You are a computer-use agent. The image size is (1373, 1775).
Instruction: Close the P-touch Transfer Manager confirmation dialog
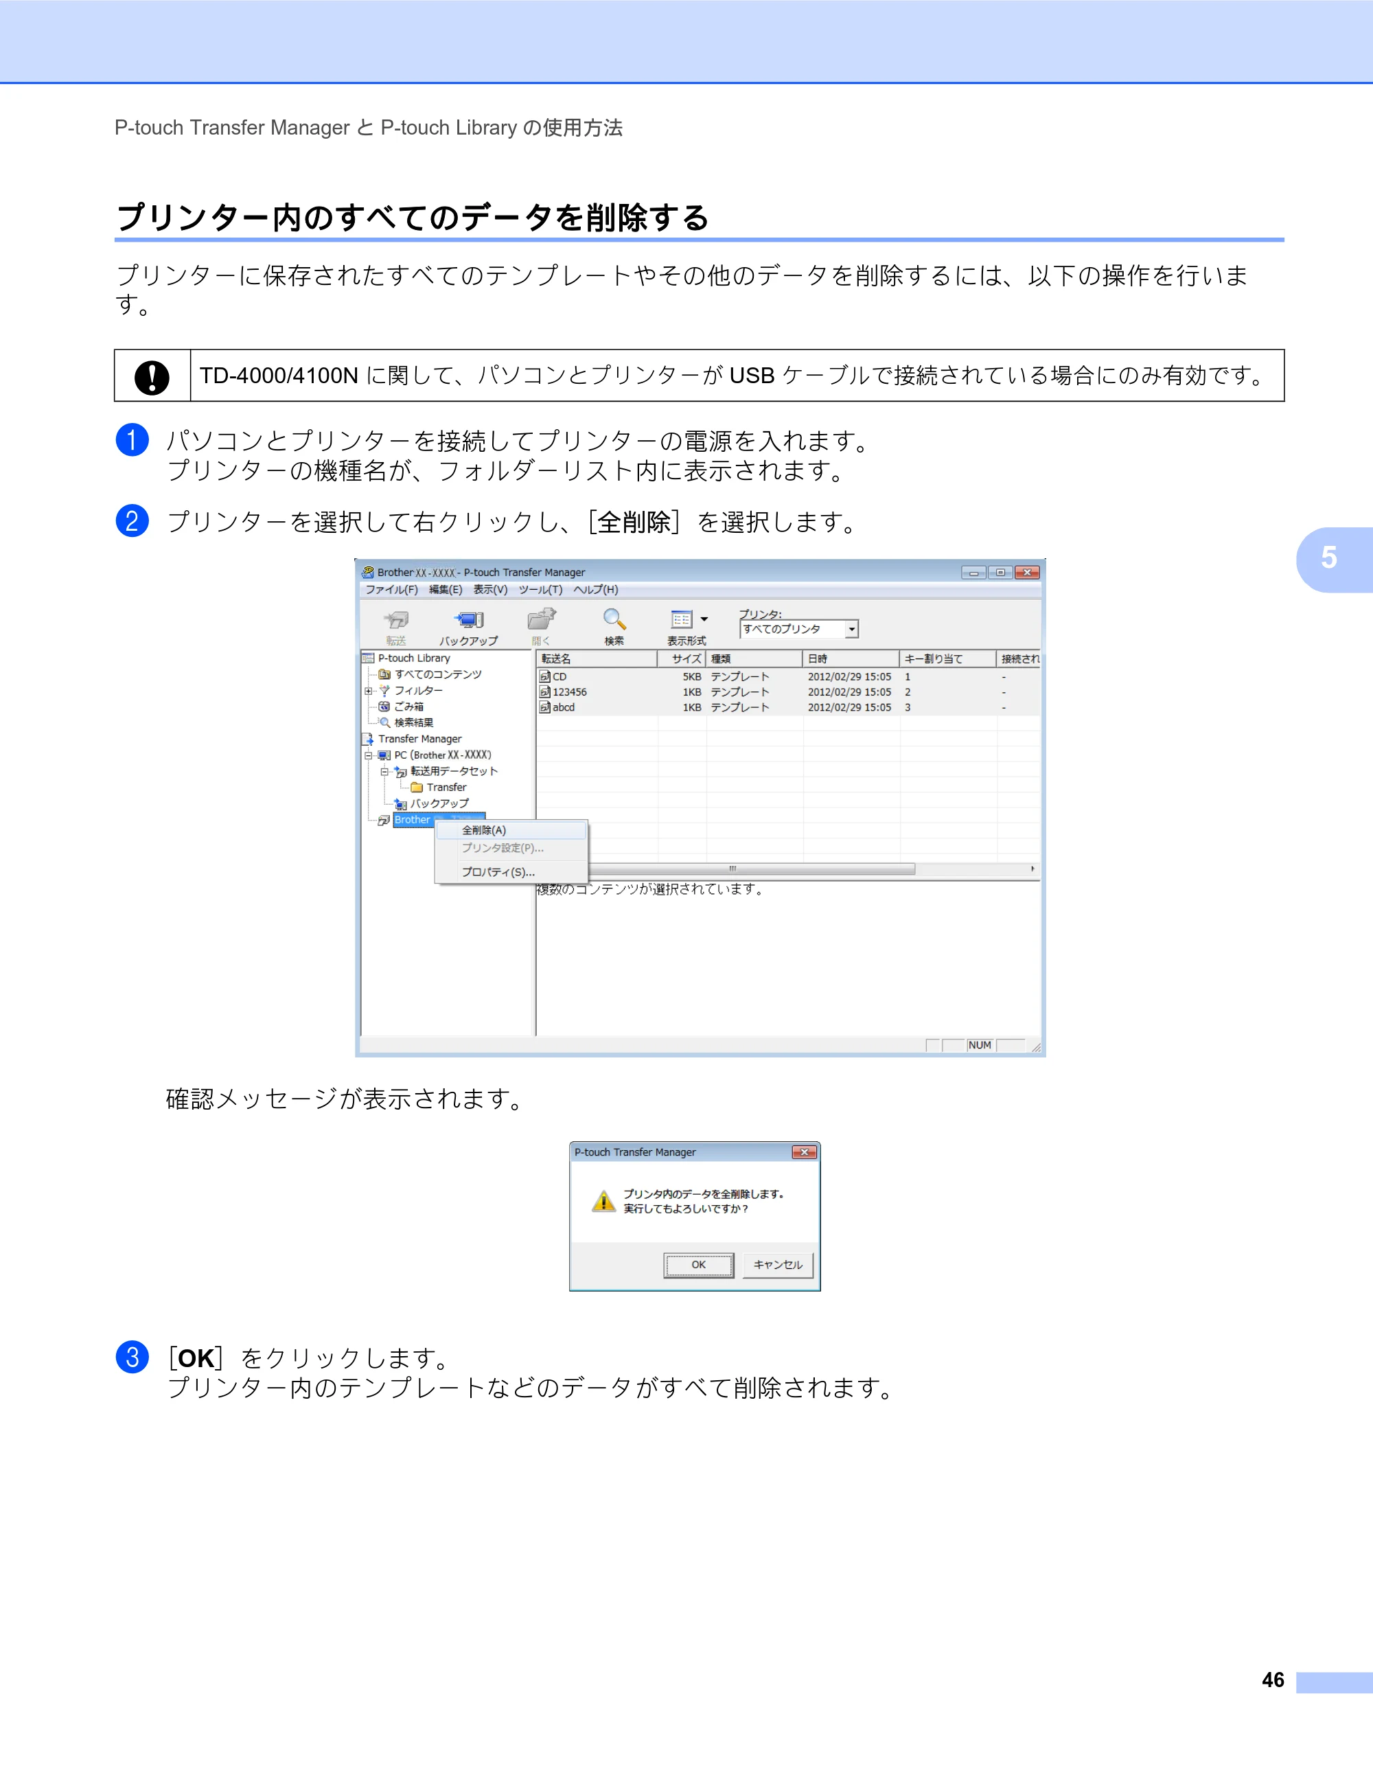click(805, 1152)
